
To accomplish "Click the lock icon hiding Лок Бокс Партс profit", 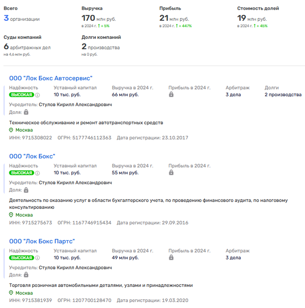I will click(x=171, y=257).
